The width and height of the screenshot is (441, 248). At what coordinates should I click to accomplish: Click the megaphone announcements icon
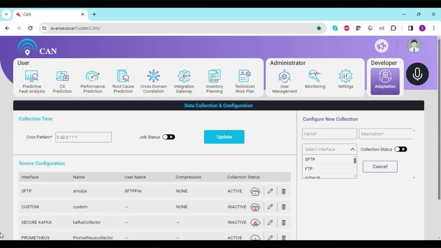click(381, 46)
